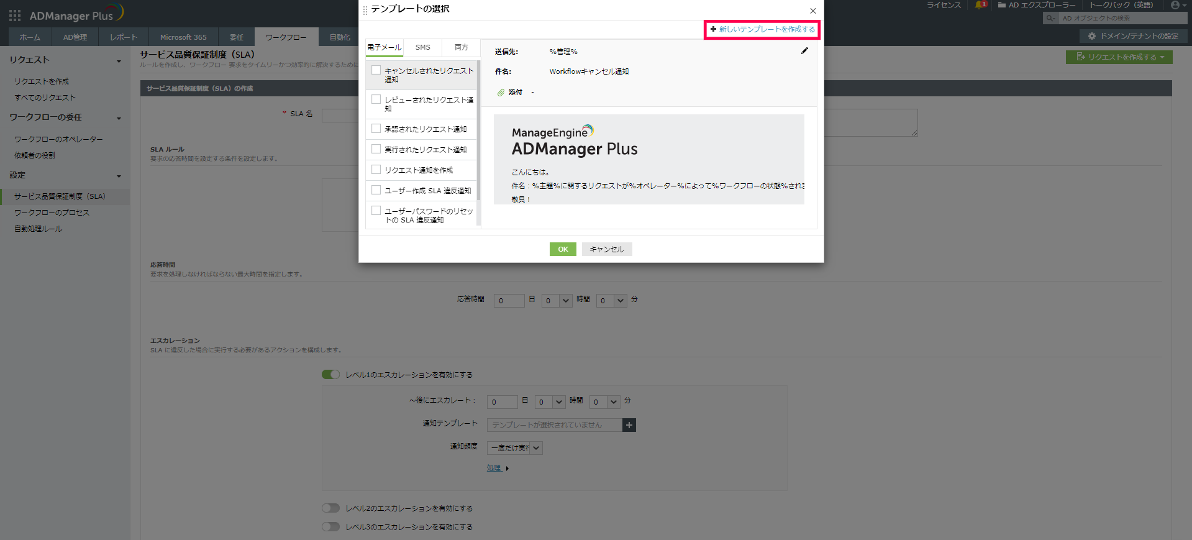Enable レベル3のエスカレーション toggle
This screenshot has height=540, width=1192.
(331, 526)
